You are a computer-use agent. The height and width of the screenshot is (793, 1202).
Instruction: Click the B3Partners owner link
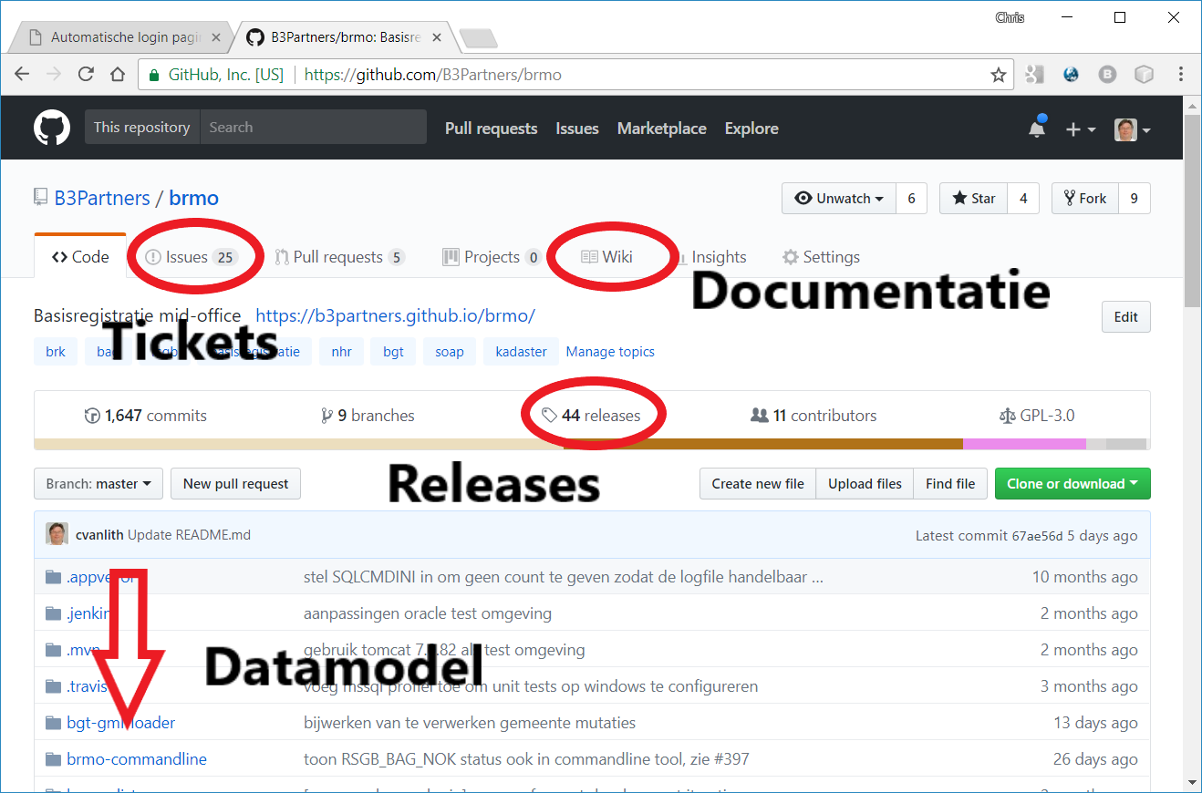[x=102, y=198]
